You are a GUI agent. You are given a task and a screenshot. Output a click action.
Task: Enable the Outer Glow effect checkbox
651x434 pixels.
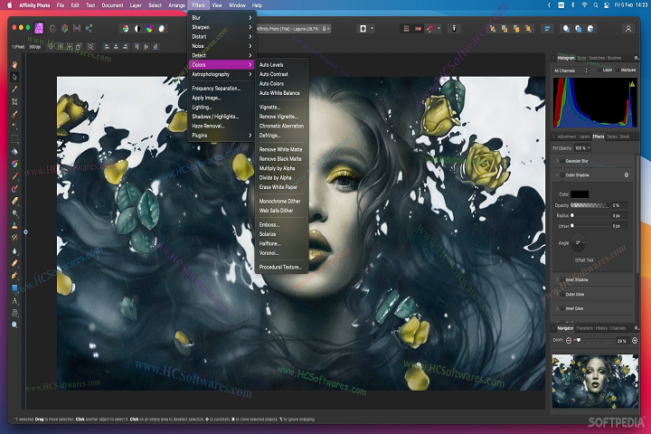click(562, 294)
